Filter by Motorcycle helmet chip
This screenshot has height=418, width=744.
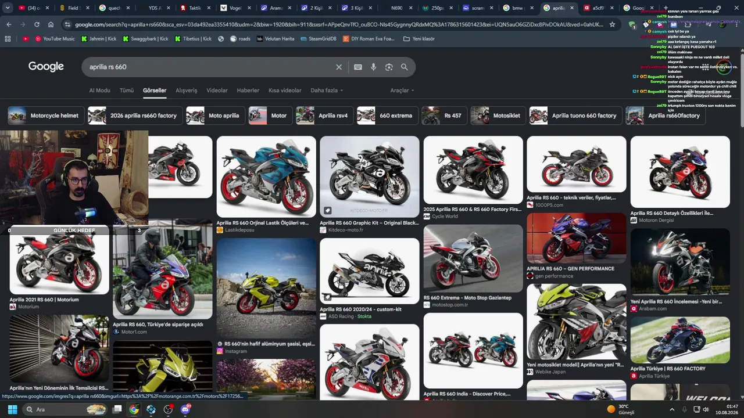pos(46,116)
